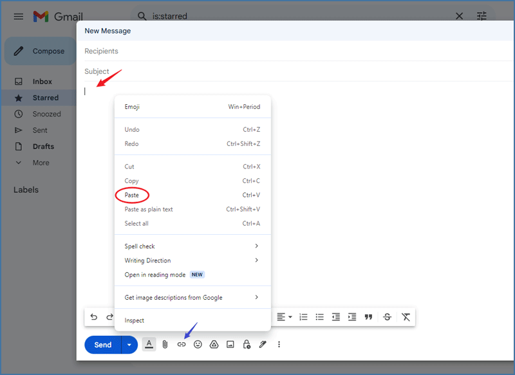Click the Subject field
Viewport: 515px width, 375px height.
tap(299, 71)
